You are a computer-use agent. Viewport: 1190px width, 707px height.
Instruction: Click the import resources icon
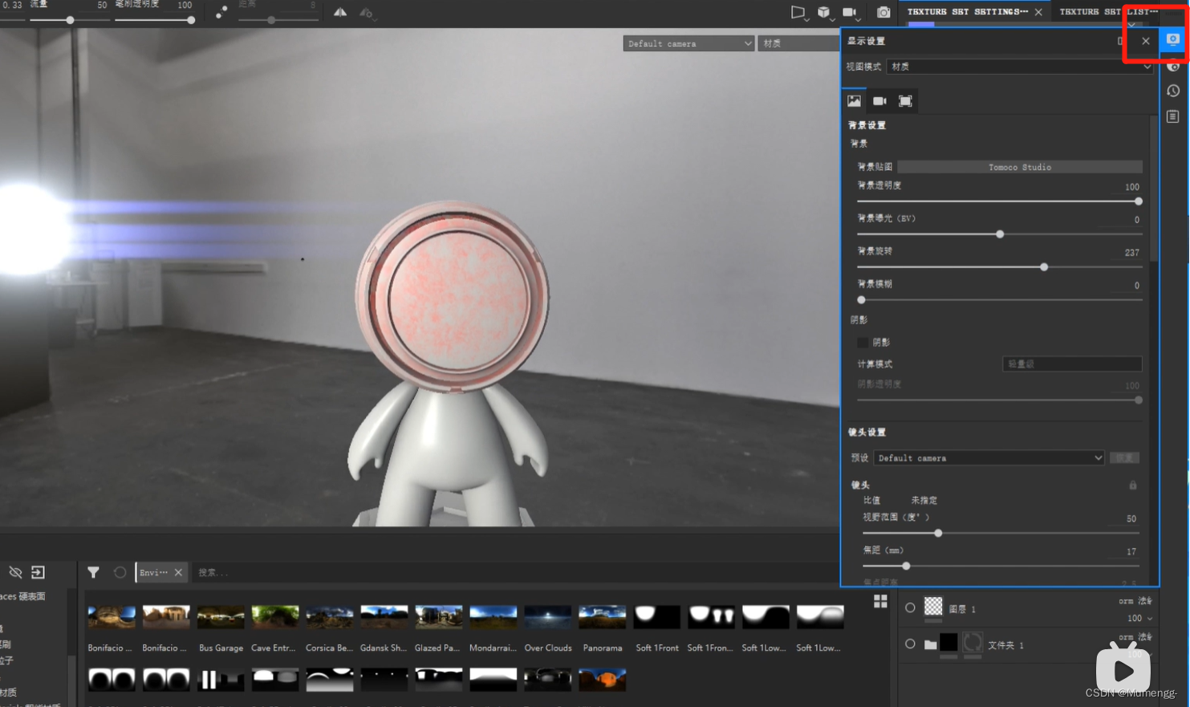[38, 572]
